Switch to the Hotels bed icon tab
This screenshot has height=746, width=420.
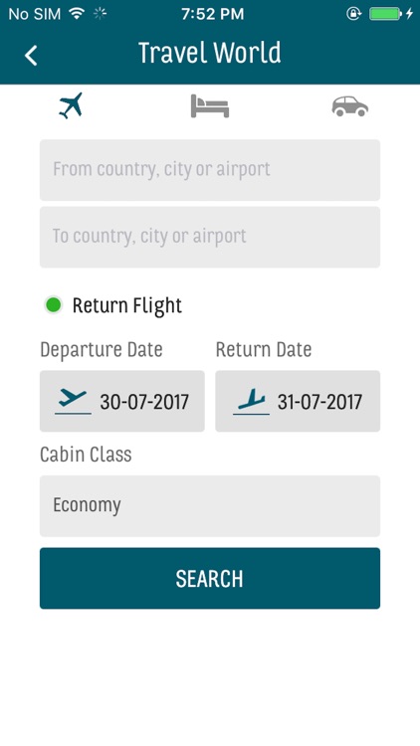point(210,105)
